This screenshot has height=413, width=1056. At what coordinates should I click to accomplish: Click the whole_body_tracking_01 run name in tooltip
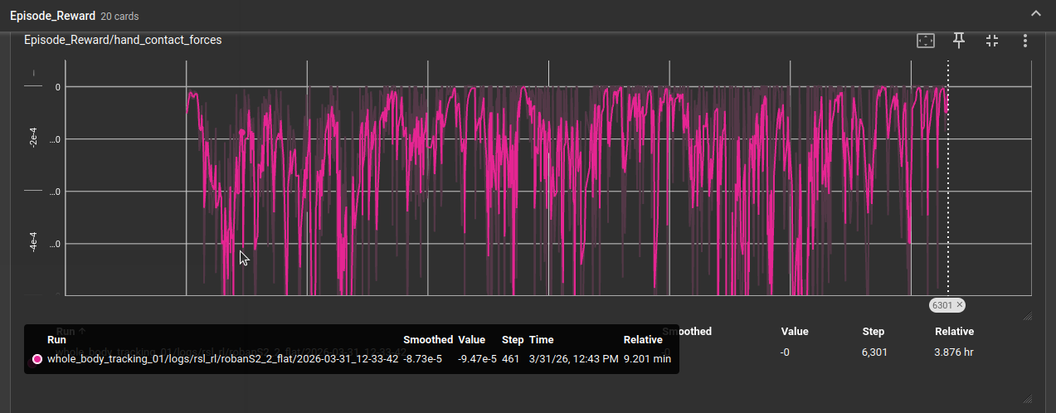[x=222, y=359]
